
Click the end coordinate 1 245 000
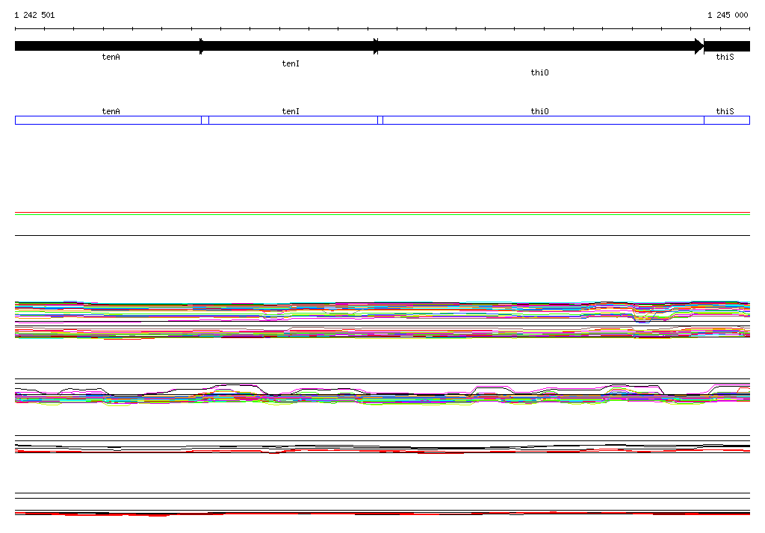coord(727,15)
